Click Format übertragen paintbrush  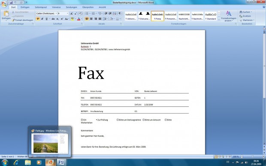[x=23, y=20]
